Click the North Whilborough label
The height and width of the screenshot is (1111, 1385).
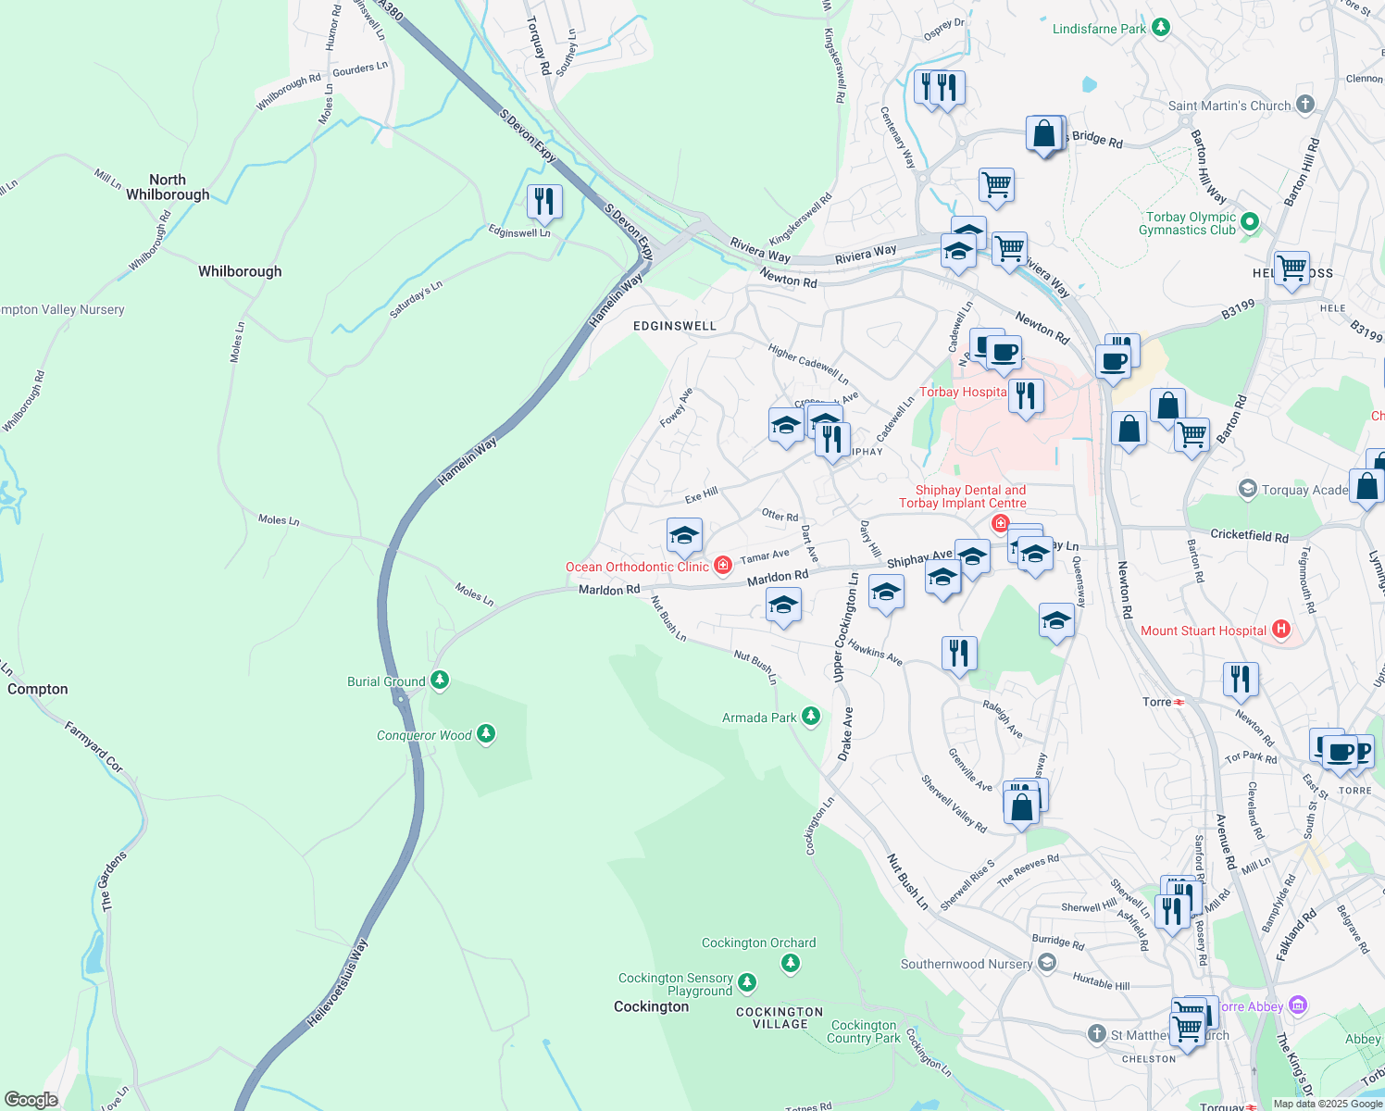coord(168,187)
